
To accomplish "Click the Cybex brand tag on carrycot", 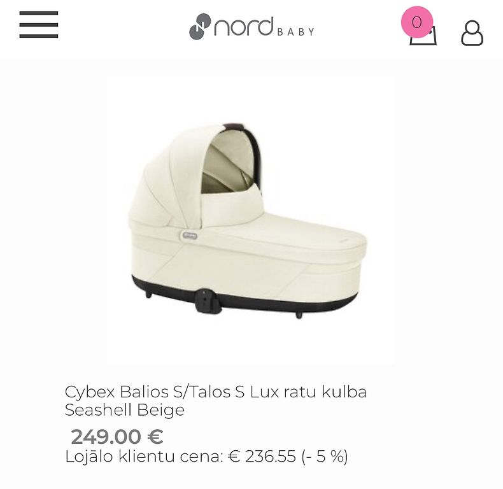I will [x=190, y=236].
